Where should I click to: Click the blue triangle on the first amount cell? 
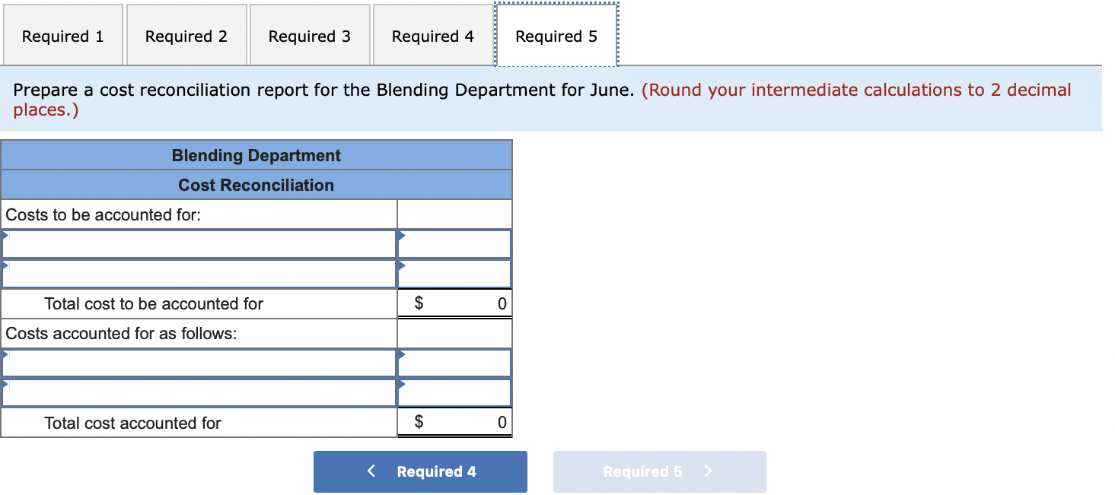coord(401,236)
